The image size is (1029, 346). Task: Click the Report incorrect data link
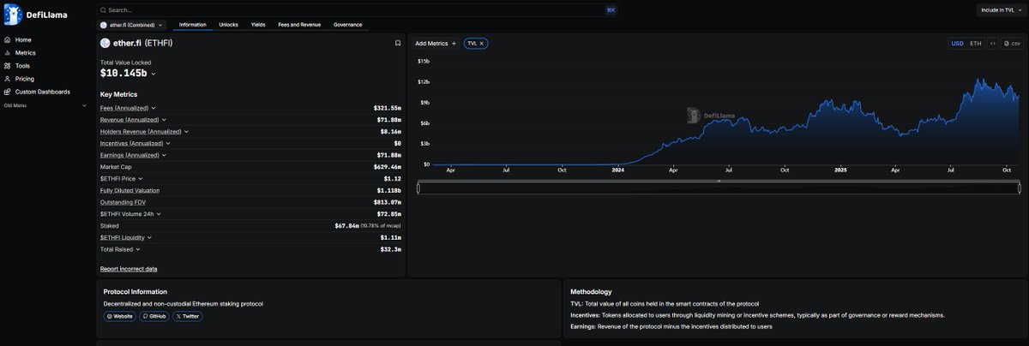[129, 269]
